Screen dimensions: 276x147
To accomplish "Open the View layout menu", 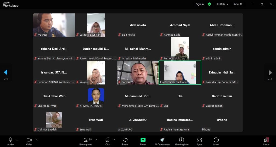I will coord(238,4).
